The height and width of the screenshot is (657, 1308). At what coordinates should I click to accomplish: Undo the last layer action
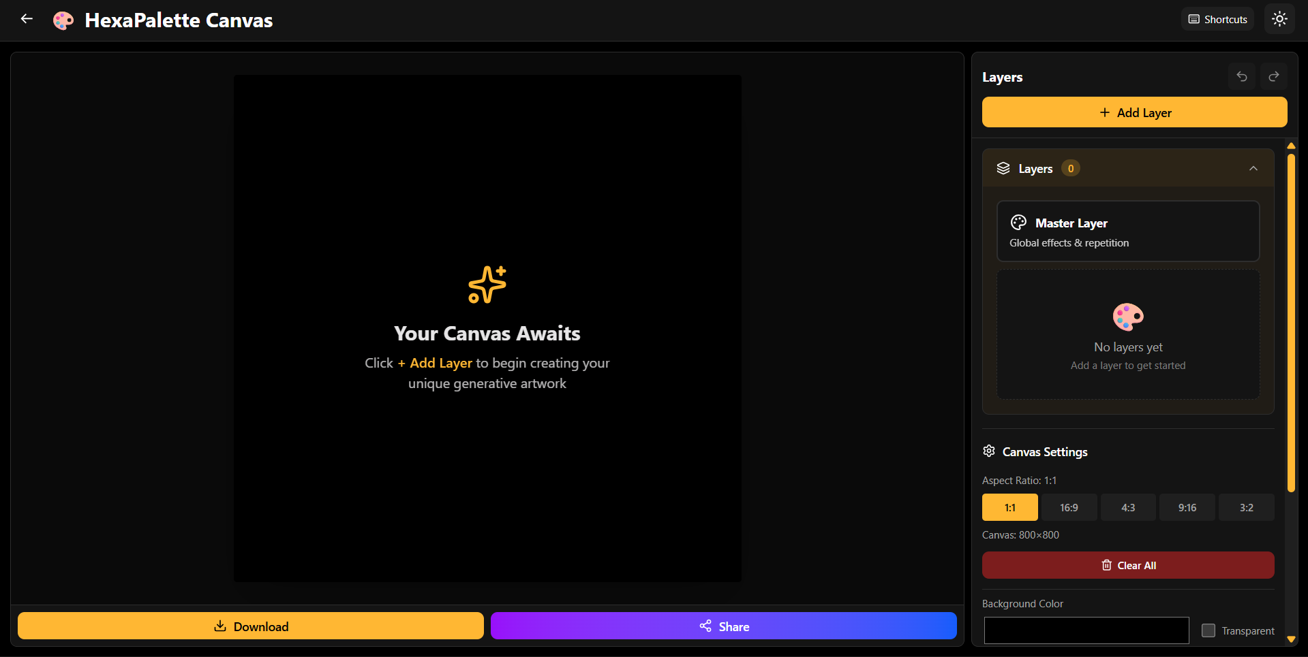point(1242,76)
